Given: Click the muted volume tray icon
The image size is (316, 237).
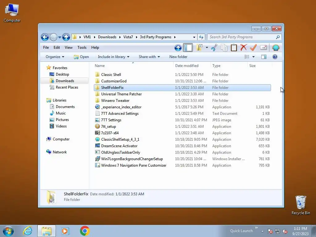Looking at the screenshot, I should (285, 231).
